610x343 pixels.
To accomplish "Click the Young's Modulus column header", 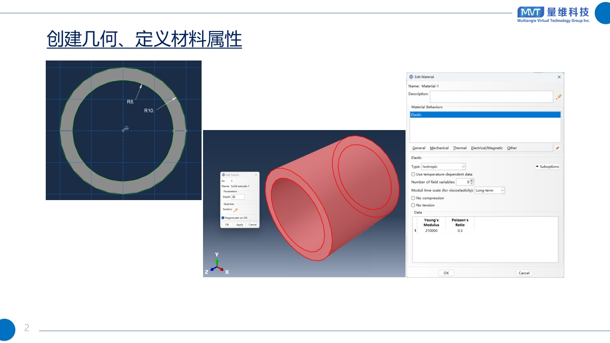I will [x=431, y=222].
